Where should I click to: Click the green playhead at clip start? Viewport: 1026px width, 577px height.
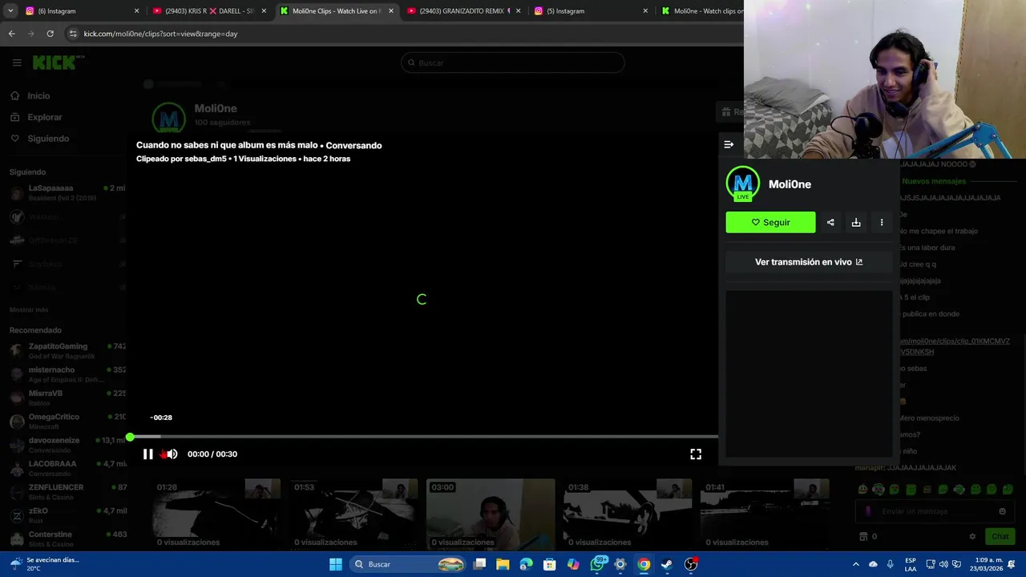(x=130, y=437)
